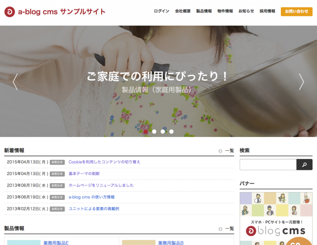The height and width of the screenshot is (245, 317).
Task: Select the first red carousel dot
Action: [x=145, y=132]
